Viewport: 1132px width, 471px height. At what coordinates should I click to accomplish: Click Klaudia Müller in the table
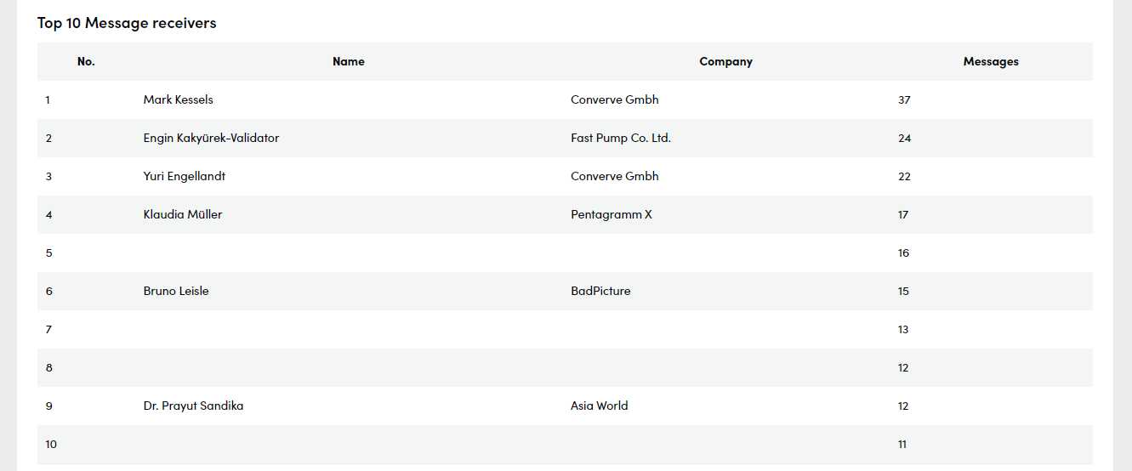(183, 214)
